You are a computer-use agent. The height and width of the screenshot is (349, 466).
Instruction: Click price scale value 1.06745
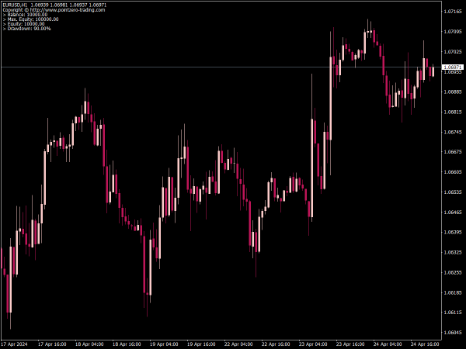(453, 132)
